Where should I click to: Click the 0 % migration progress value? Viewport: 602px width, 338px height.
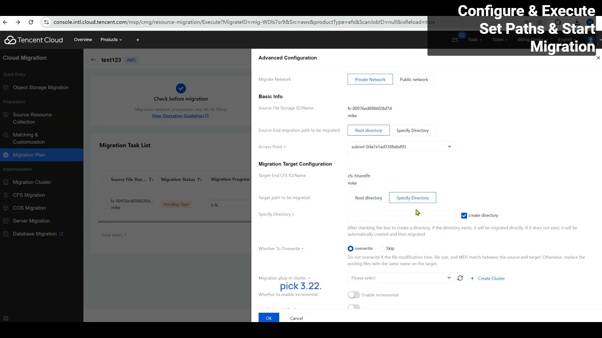(x=214, y=205)
